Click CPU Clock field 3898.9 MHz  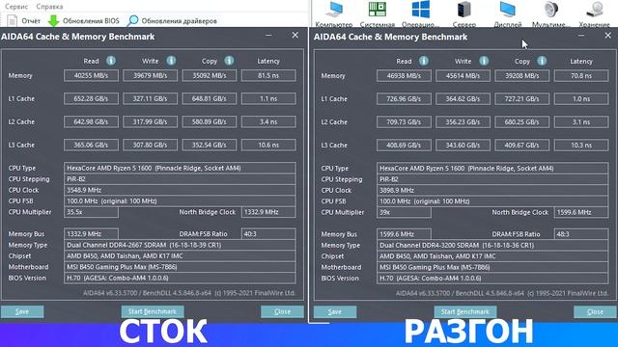pos(492,191)
